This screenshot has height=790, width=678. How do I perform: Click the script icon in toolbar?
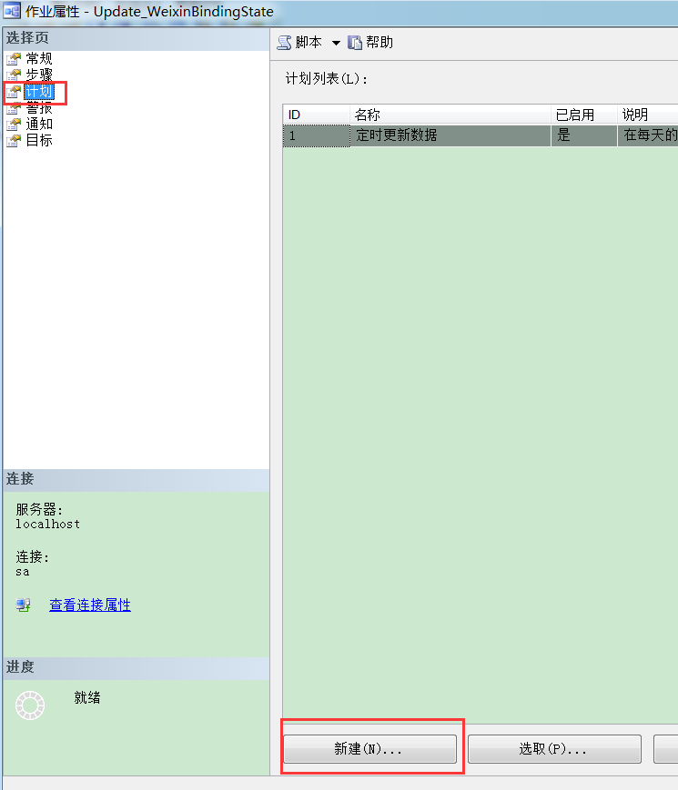point(284,43)
